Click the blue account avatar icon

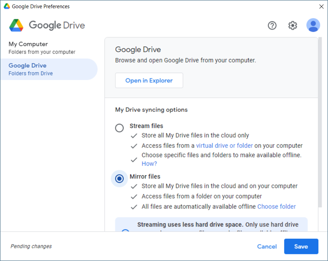click(313, 25)
